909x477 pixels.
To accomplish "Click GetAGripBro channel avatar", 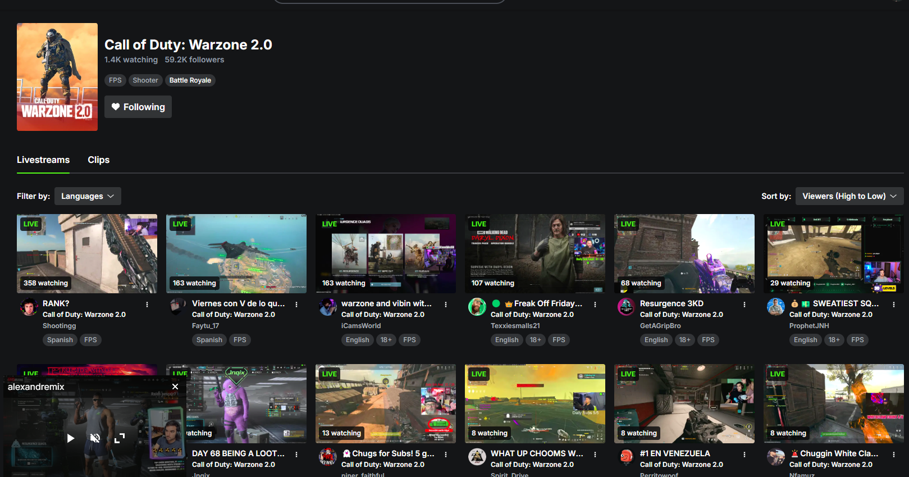I will (626, 307).
